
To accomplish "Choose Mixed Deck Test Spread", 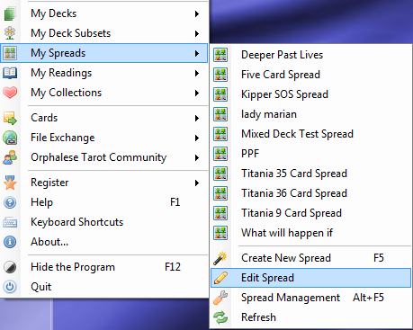I will [310, 134].
